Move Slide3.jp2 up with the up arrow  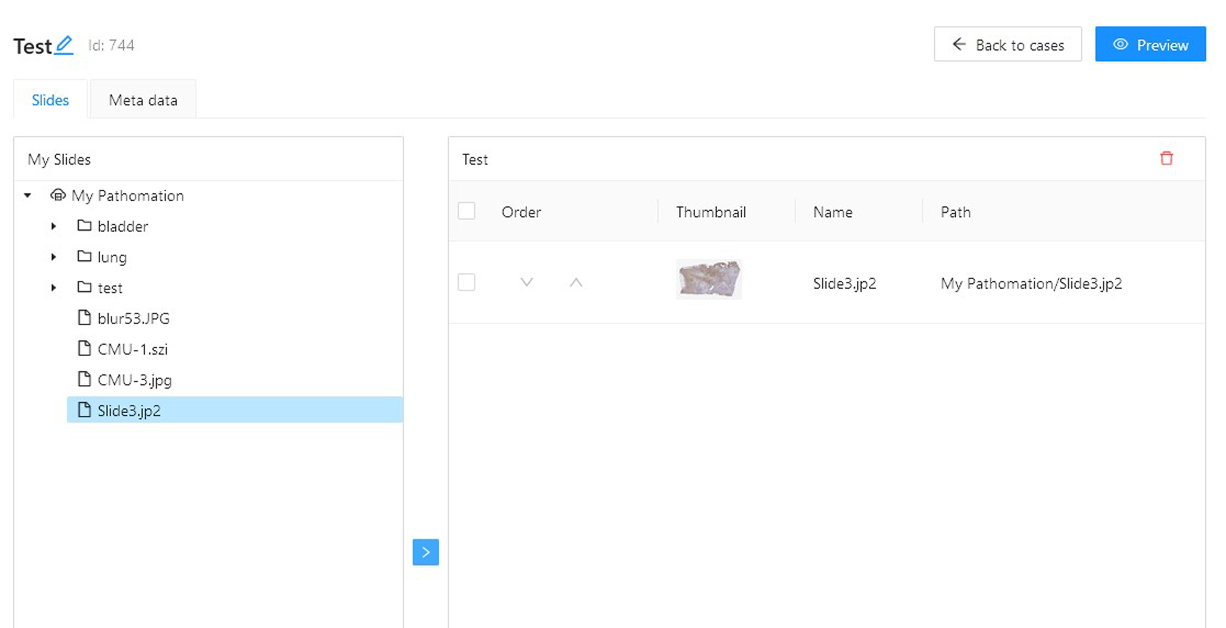[x=576, y=283]
